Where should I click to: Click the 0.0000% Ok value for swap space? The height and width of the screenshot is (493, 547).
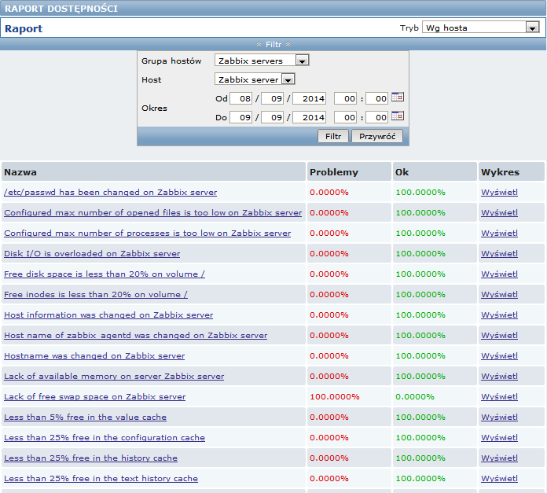[x=415, y=397]
